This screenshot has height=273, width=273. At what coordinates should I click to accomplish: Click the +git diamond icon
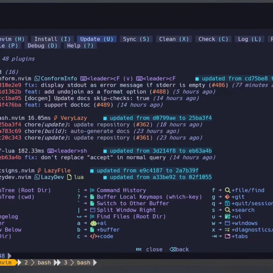[x=227, y=197]
